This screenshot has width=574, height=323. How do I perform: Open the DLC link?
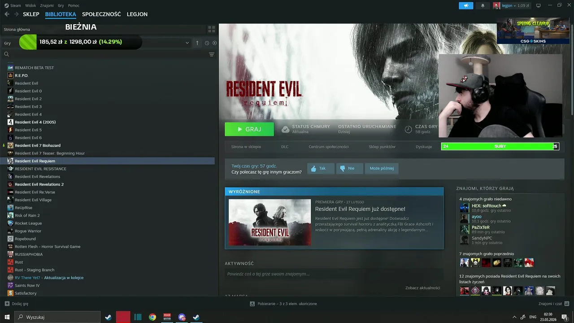point(285,147)
